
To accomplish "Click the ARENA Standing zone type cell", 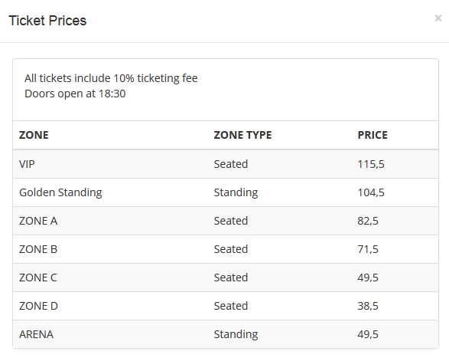I will pos(236,334).
